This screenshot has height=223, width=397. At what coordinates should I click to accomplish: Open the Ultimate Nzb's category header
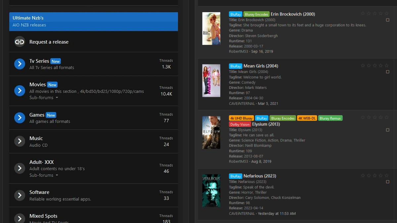click(x=28, y=18)
